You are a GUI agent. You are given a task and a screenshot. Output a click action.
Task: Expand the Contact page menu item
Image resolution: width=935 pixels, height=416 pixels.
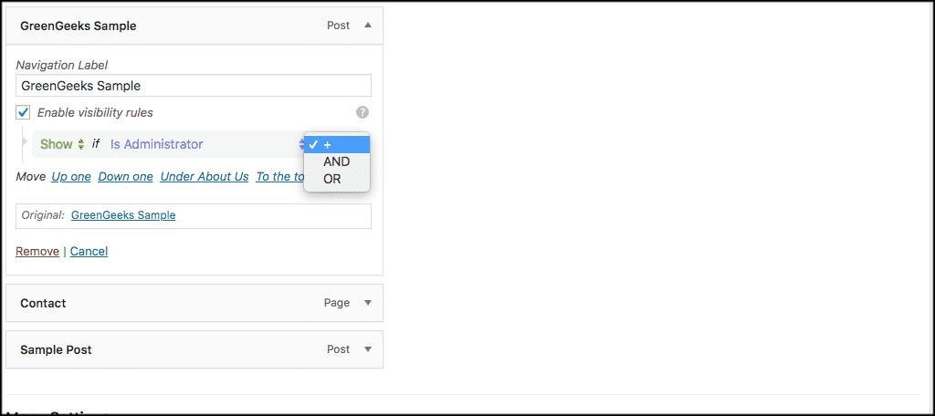click(x=368, y=303)
